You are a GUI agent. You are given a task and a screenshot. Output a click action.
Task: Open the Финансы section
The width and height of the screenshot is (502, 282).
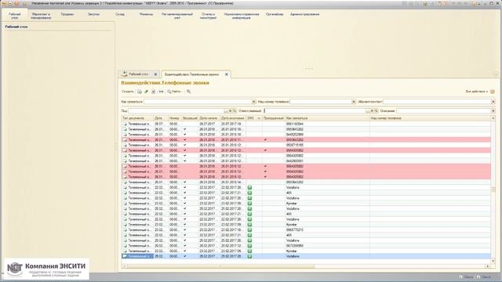147,14
